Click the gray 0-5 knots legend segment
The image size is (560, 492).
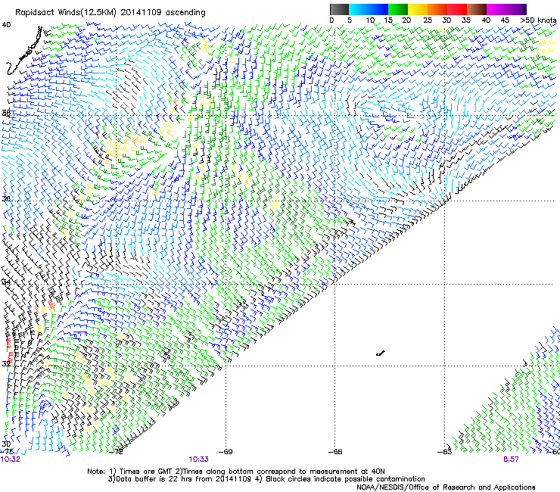pyautogui.click(x=339, y=9)
